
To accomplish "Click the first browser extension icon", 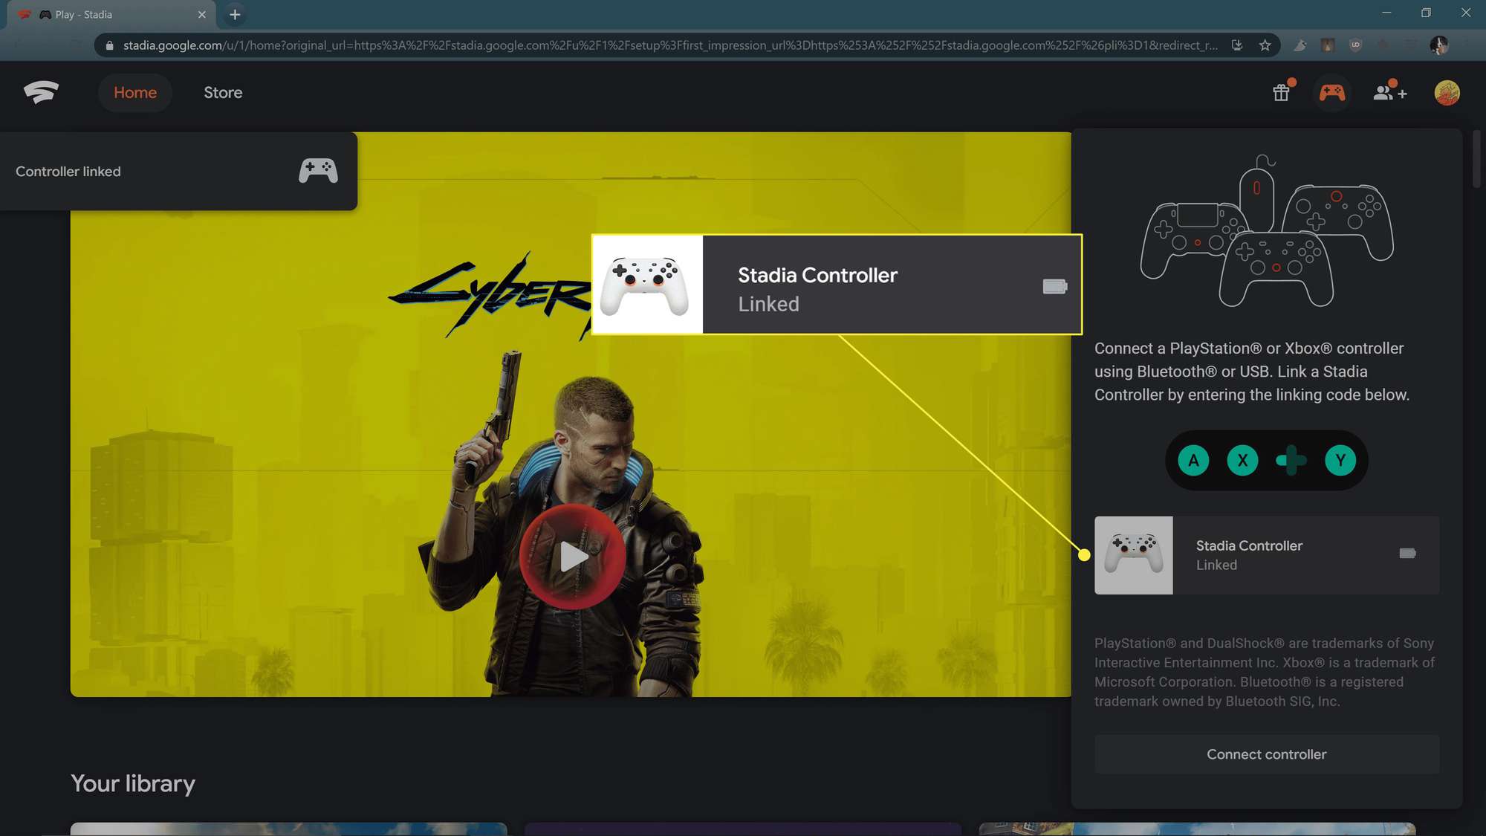I will [1300, 45].
